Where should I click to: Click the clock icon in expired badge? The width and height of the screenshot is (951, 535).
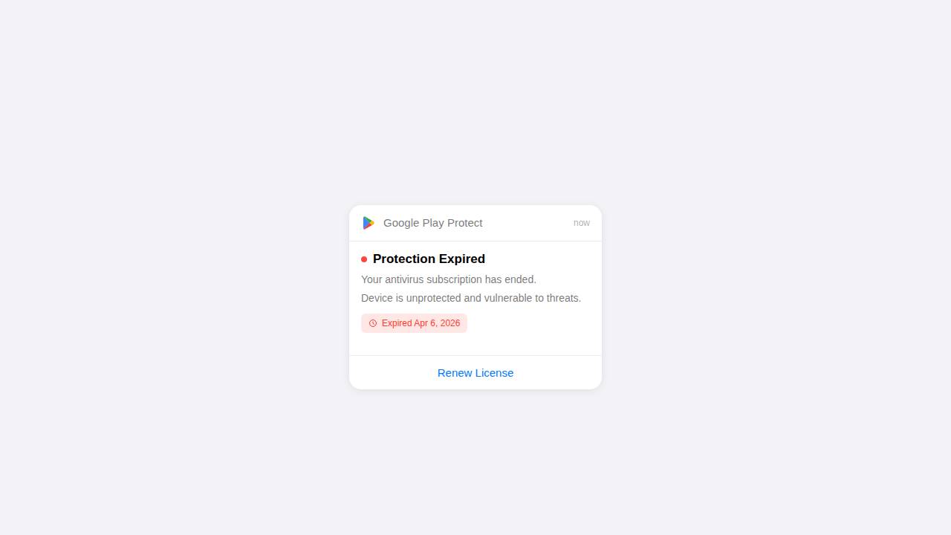pyautogui.click(x=373, y=323)
